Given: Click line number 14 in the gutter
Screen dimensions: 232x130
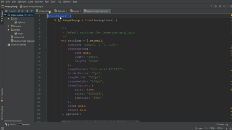Looking at the screenshot, I should (x=39, y=69).
